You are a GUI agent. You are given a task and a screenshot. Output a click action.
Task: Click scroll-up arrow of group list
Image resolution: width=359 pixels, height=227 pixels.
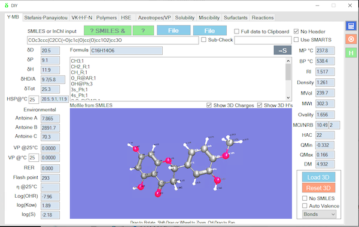pyautogui.click(x=288, y=61)
